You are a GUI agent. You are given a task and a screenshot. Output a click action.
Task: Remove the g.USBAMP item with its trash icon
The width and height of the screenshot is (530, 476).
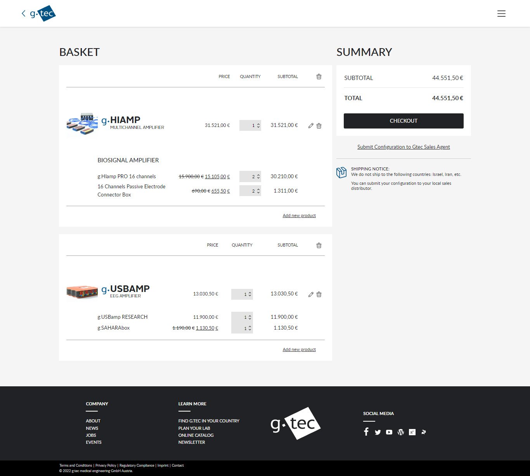[319, 294]
